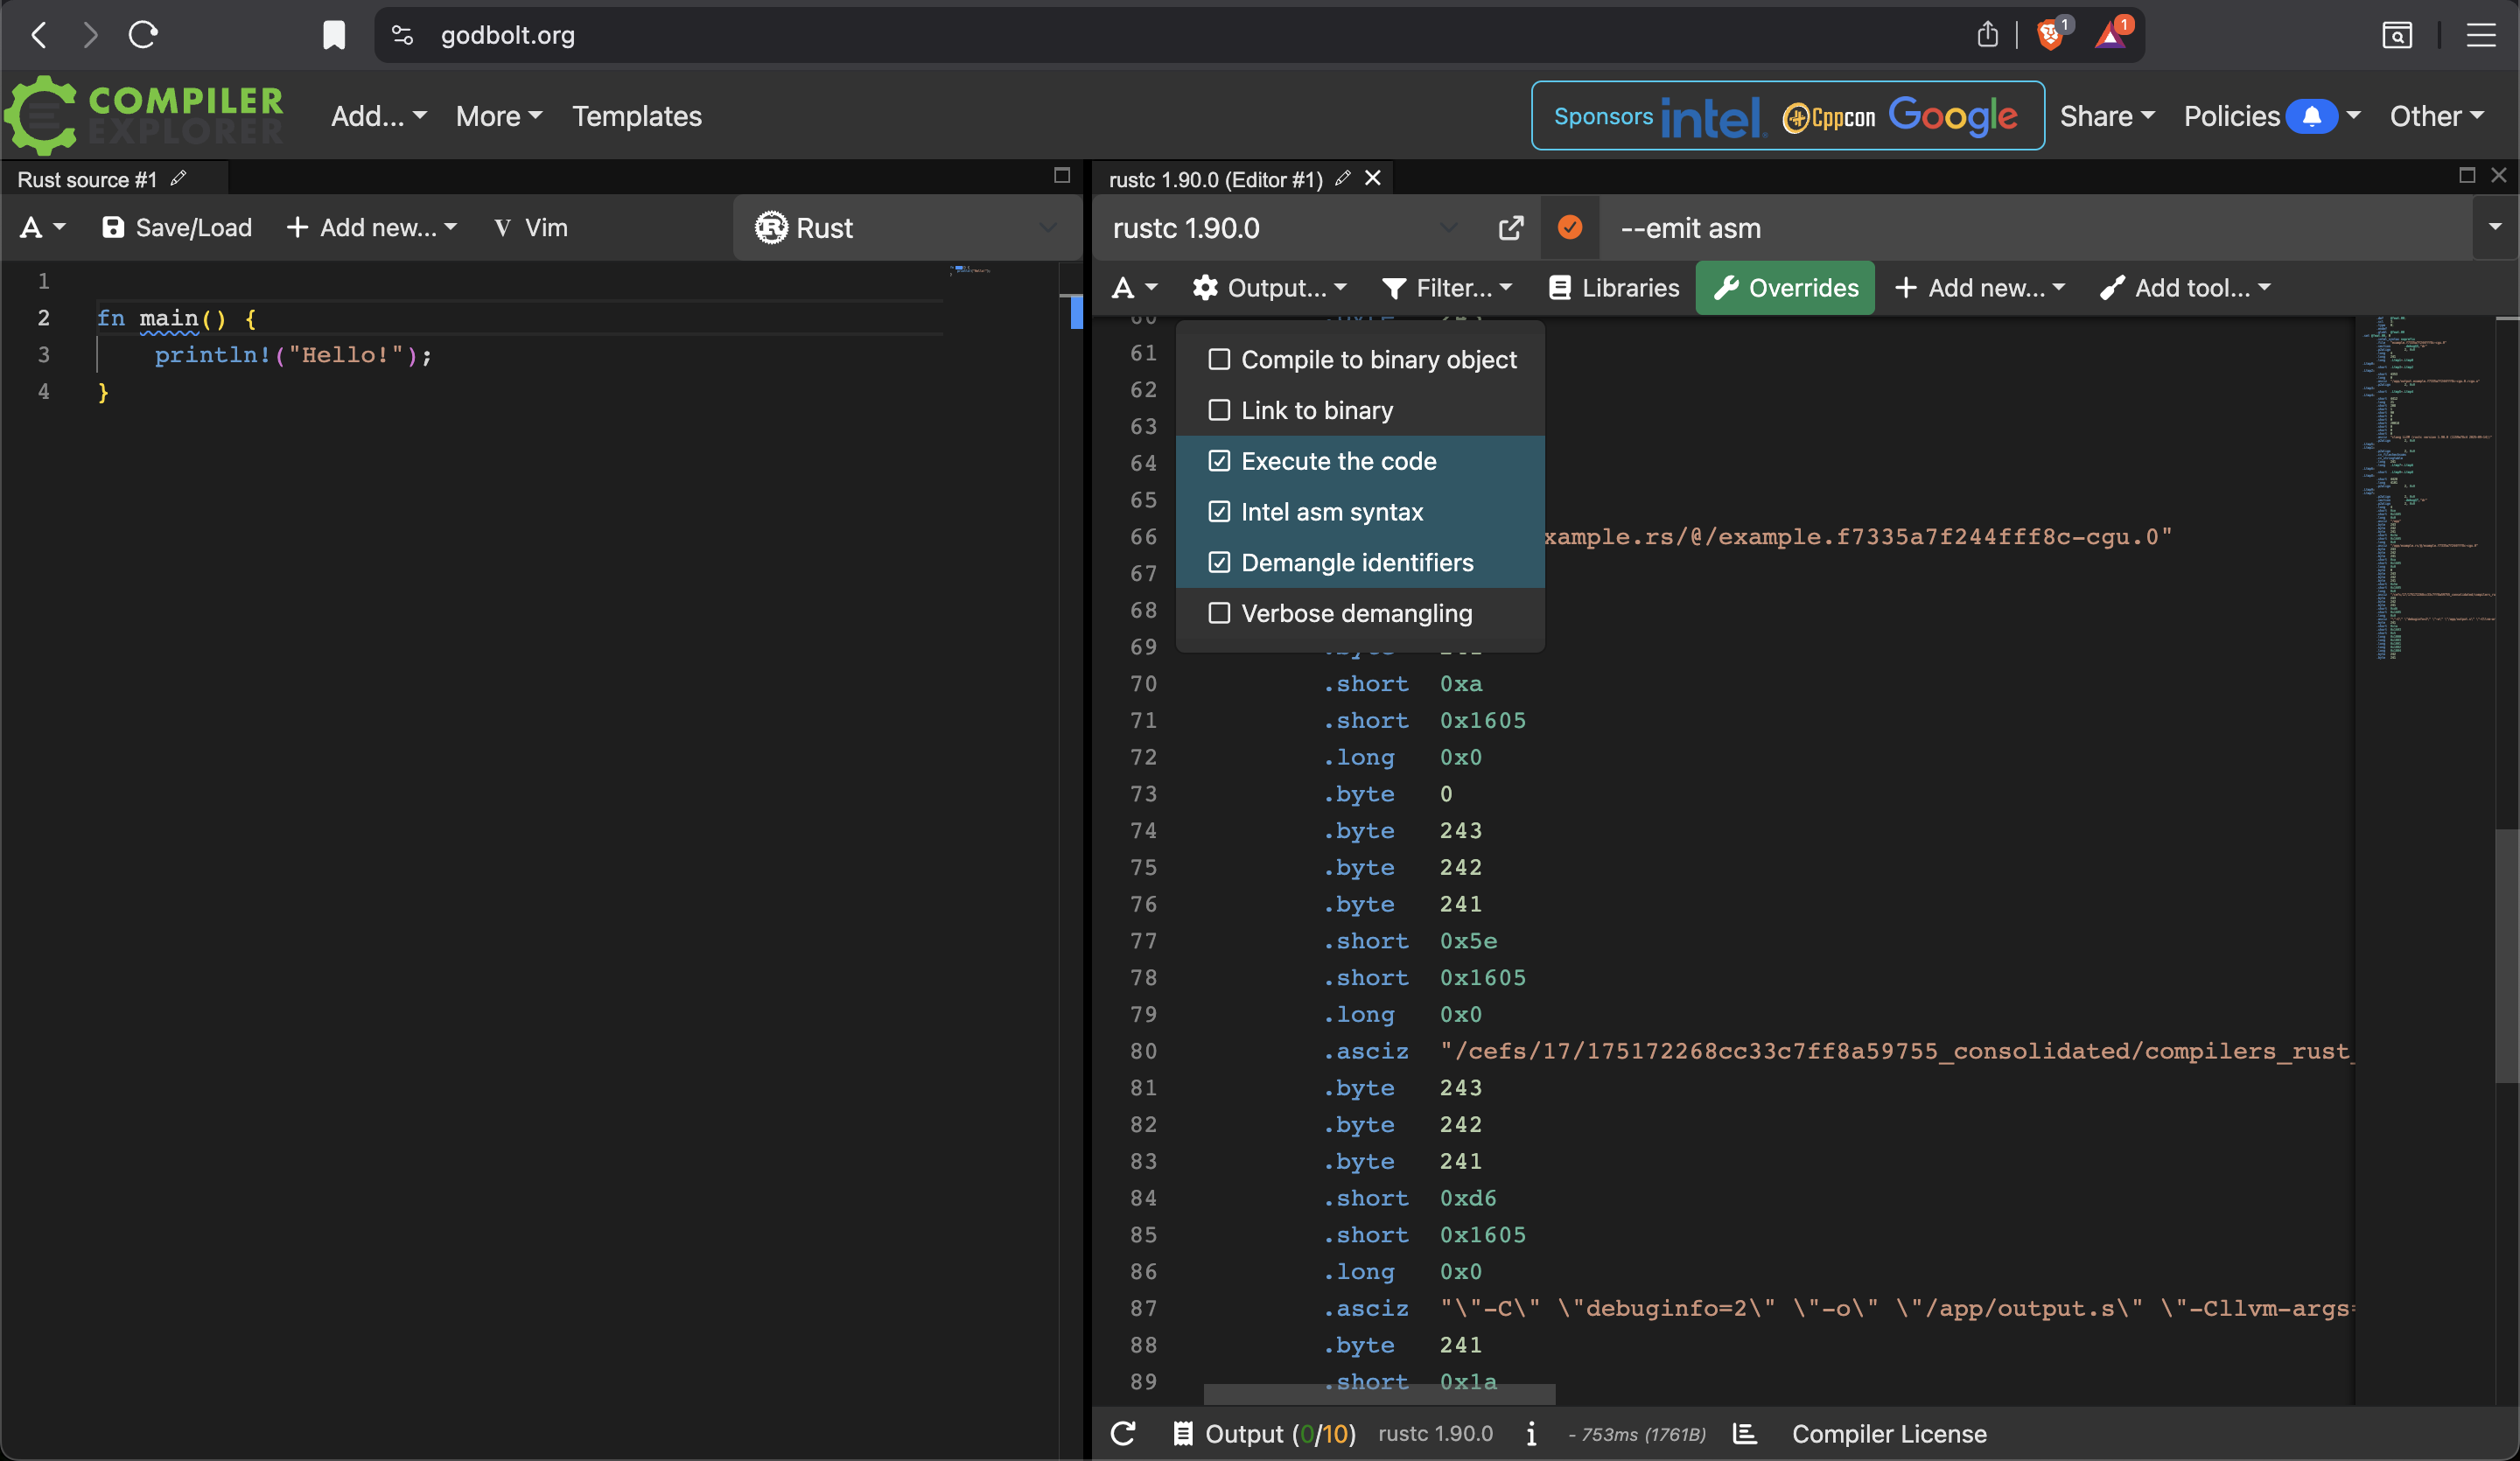Screen dimensions: 2520x1461
Task: Enable Verbose demangling checkbox
Action: (x=1219, y=613)
